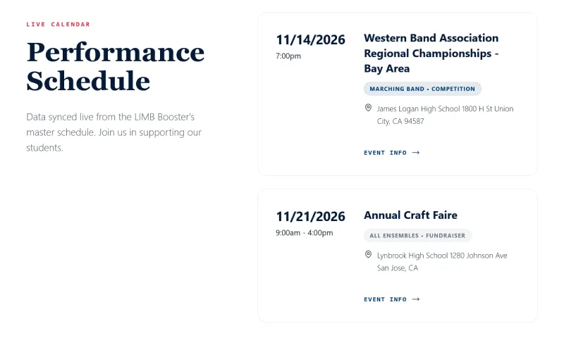Select the All Ensembles · Fundraiser tag
The image size is (564, 352).
[x=417, y=236]
